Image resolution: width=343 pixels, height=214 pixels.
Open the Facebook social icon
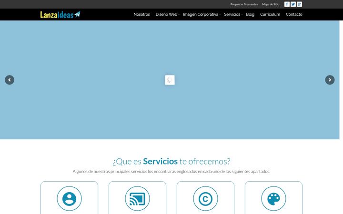[x=287, y=4]
